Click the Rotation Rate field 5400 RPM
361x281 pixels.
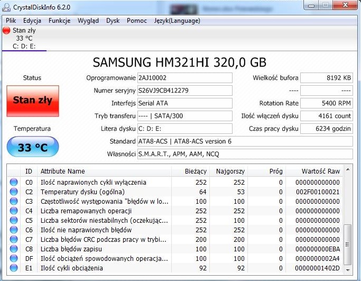tap(327, 103)
